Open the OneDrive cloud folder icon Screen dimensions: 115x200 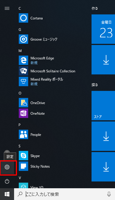(23, 103)
